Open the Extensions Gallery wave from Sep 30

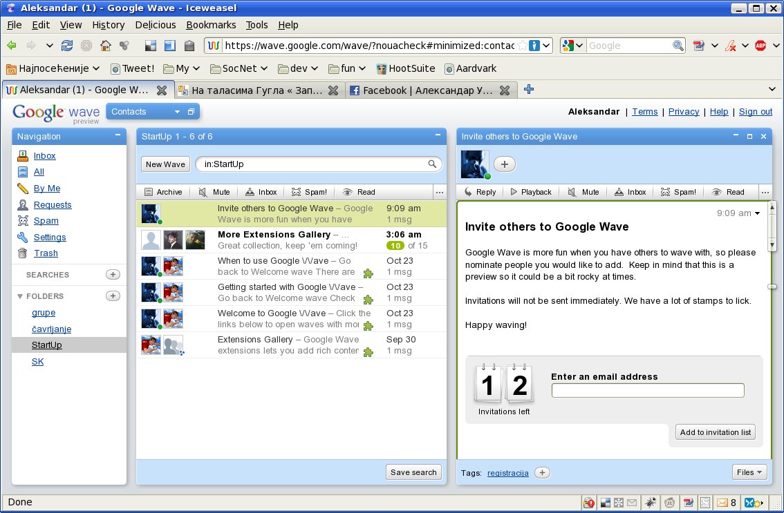[292, 345]
